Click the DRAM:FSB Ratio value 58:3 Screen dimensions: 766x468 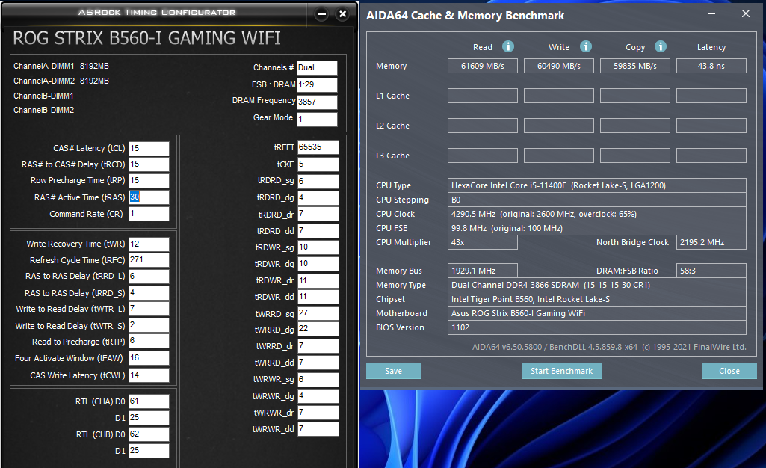(x=711, y=271)
